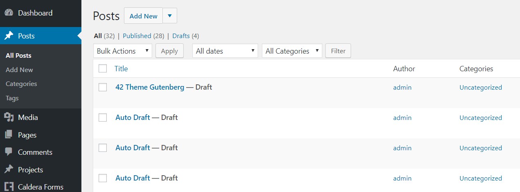
Task: Click the Apply button
Action: pyautogui.click(x=169, y=51)
